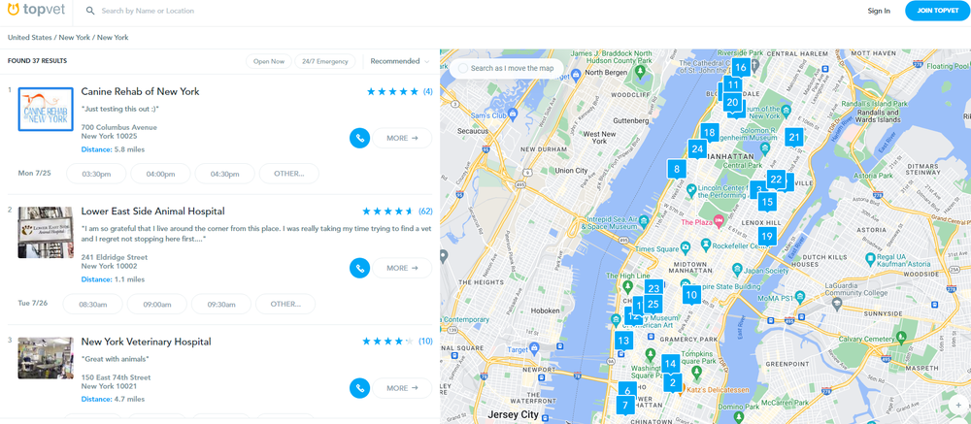Book 04:30pm slot at Canine Rehab
971x424 pixels.
point(225,174)
